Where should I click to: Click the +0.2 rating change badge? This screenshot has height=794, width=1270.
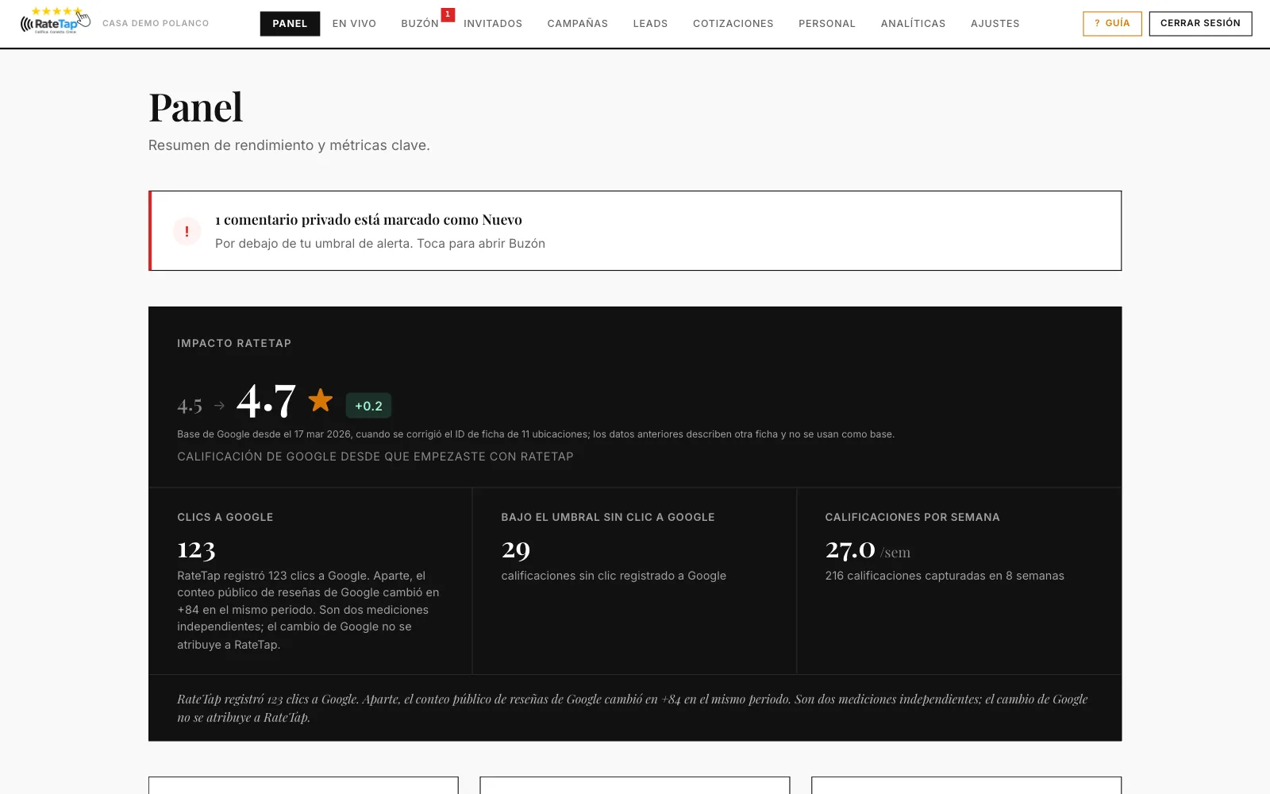368,406
